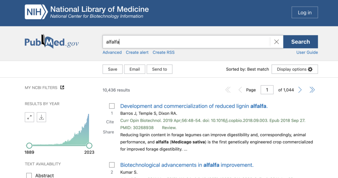Screen dimensions: 338x178
Task: Open the Send to dropdown
Action: coord(159,69)
